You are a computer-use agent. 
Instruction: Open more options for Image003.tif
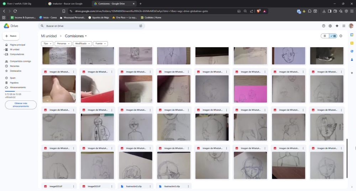point(74,186)
